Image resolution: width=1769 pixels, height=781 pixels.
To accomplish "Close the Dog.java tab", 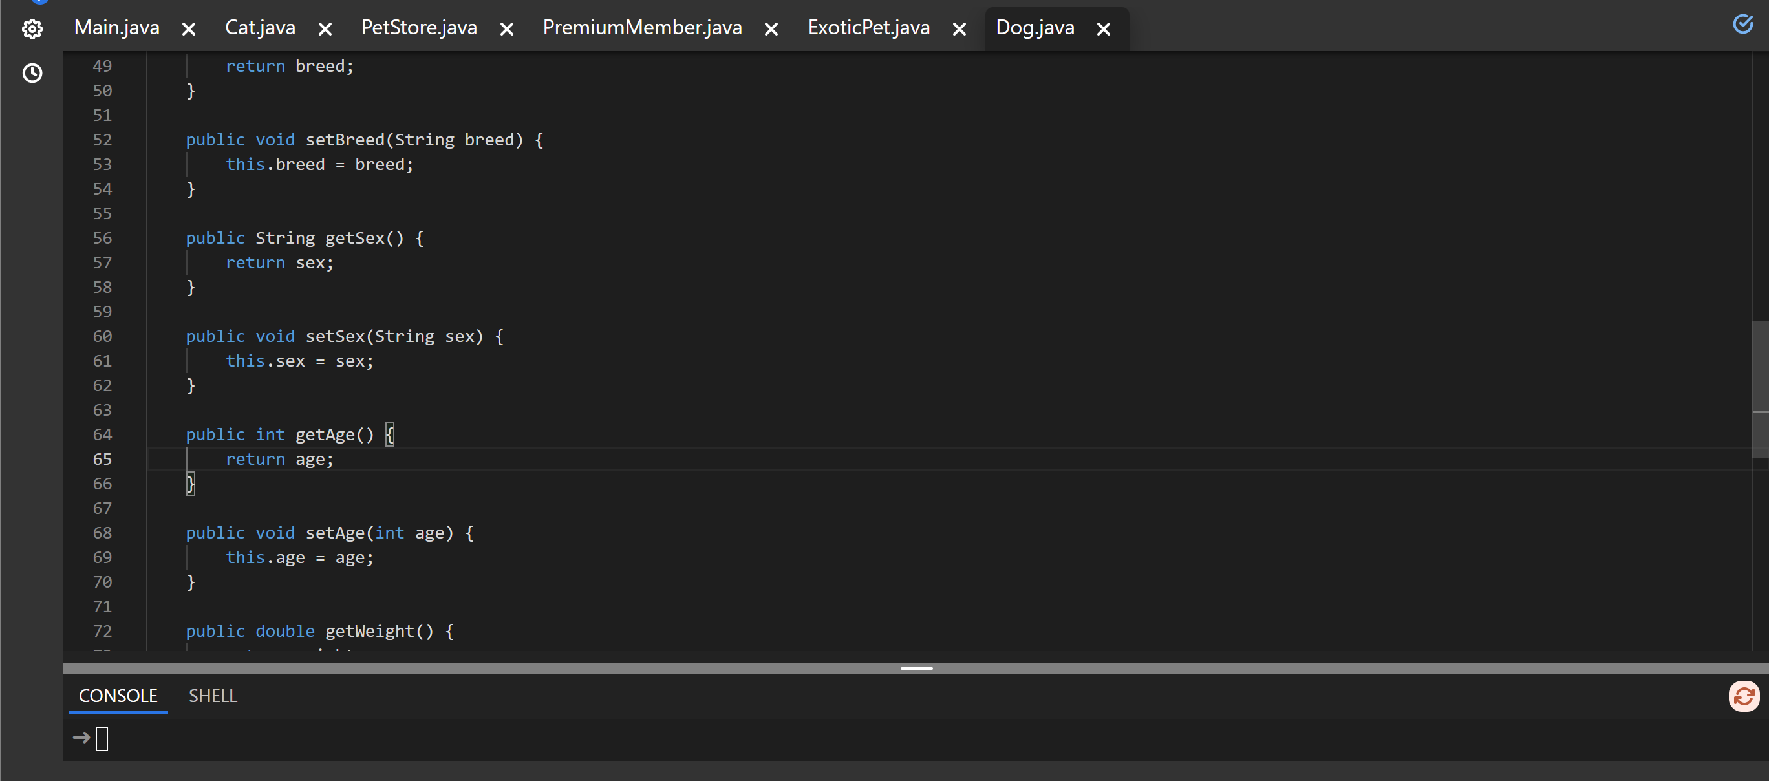I will pos(1103,29).
